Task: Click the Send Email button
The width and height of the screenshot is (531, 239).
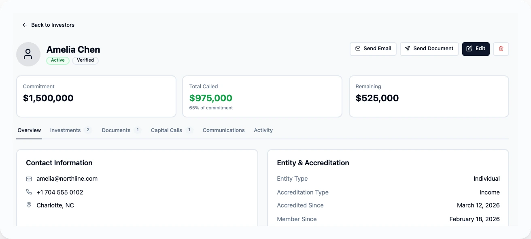Action: (373, 49)
